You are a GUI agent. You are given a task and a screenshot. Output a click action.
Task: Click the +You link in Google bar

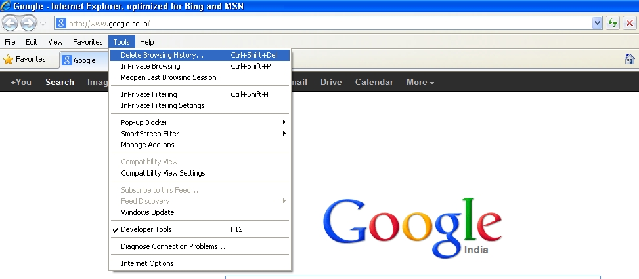tap(21, 82)
